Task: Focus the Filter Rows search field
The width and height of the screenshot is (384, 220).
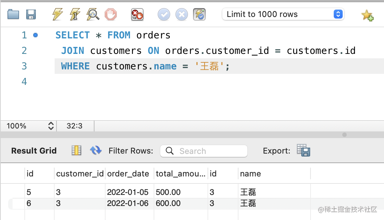Action: coord(204,151)
